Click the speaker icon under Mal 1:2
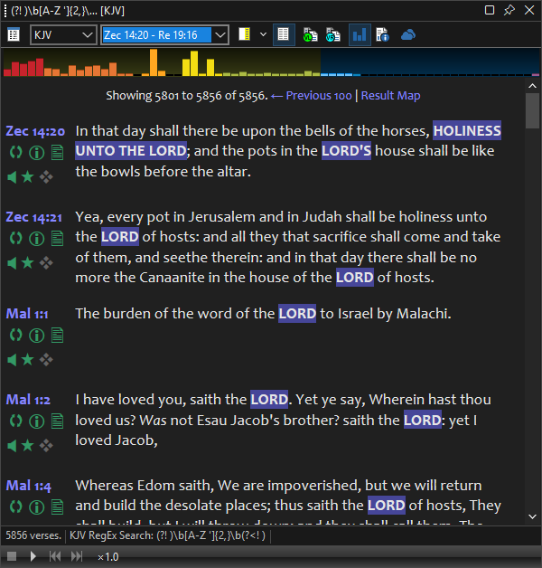This screenshot has height=568, width=542. tap(12, 446)
